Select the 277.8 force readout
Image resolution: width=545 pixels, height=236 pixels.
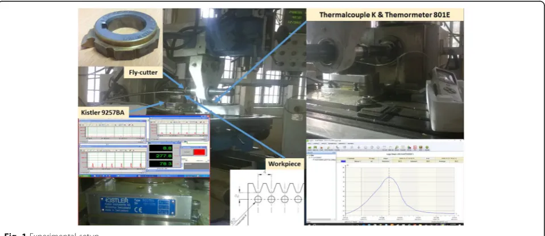pyautogui.click(x=161, y=156)
